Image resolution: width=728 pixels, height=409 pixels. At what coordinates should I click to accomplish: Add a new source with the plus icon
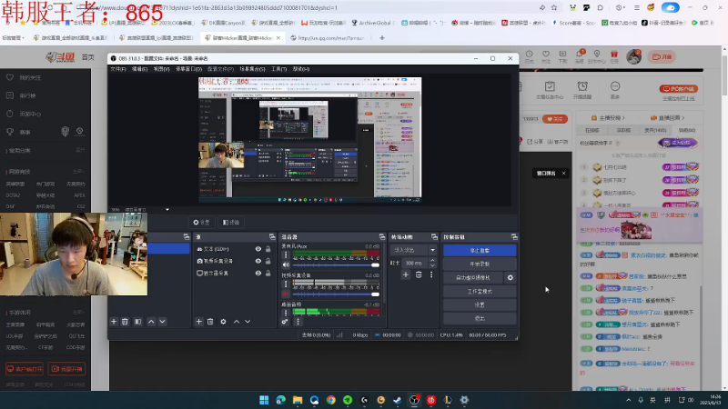coord(198,322)
